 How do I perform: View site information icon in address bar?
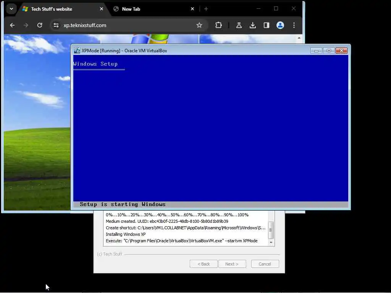pyautogui.click(x=56, y=25)
